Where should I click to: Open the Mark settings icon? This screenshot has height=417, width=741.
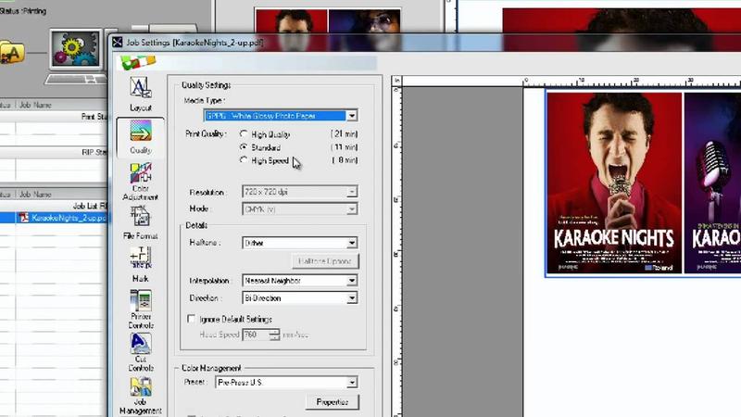[141, 265]
